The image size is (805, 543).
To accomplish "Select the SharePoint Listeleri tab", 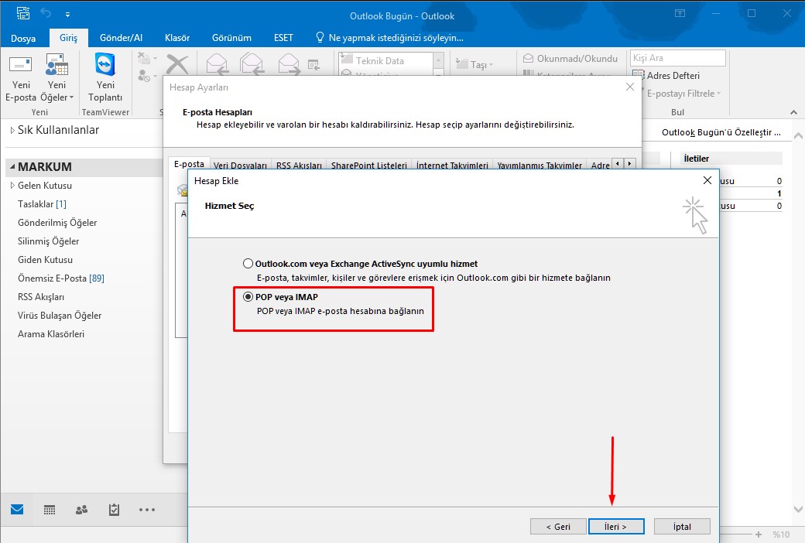I will click(369, 165).
